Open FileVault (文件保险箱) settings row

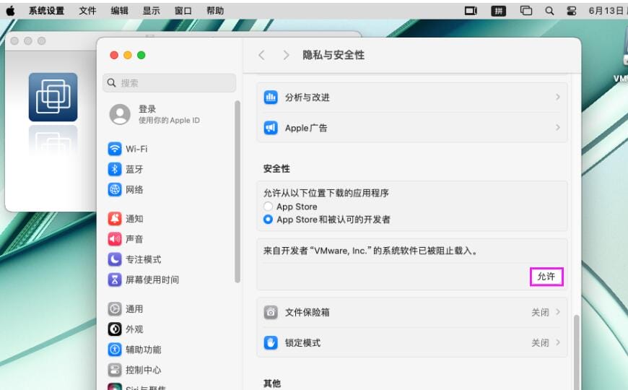coord(412,313)
